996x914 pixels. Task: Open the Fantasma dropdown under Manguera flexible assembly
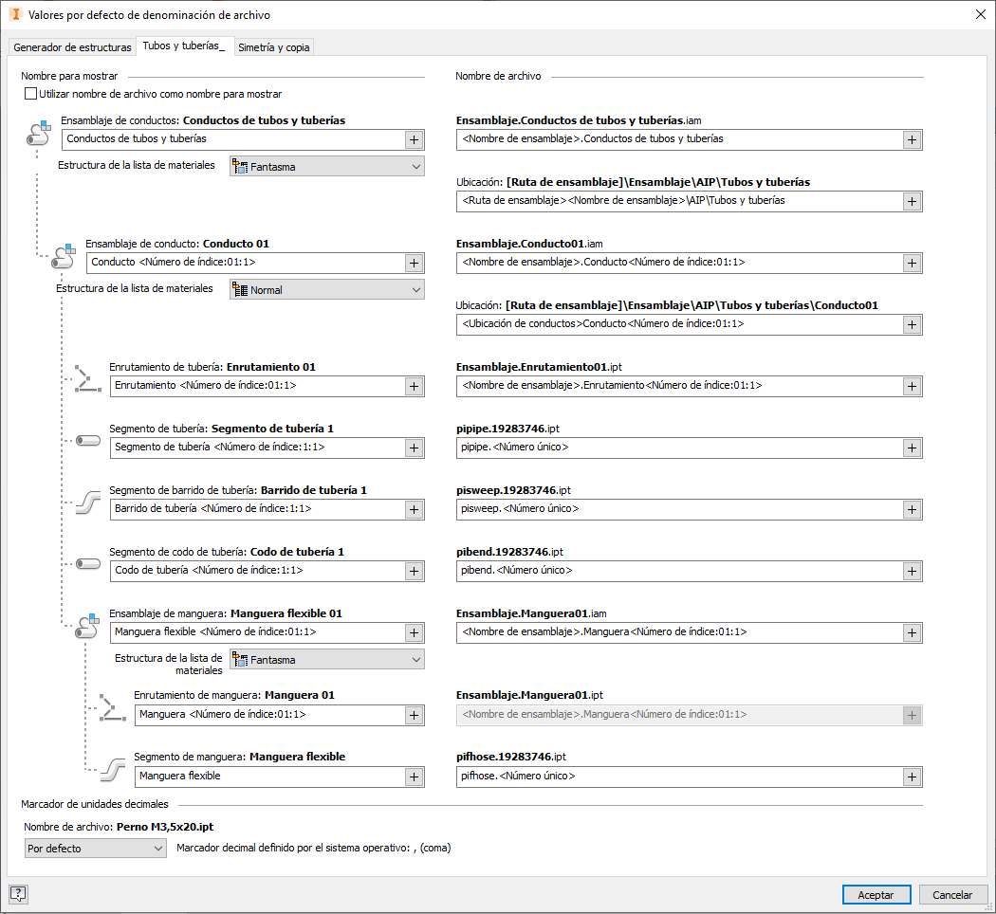(327, 660)
